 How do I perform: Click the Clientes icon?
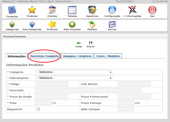click(x=52, y=10)
